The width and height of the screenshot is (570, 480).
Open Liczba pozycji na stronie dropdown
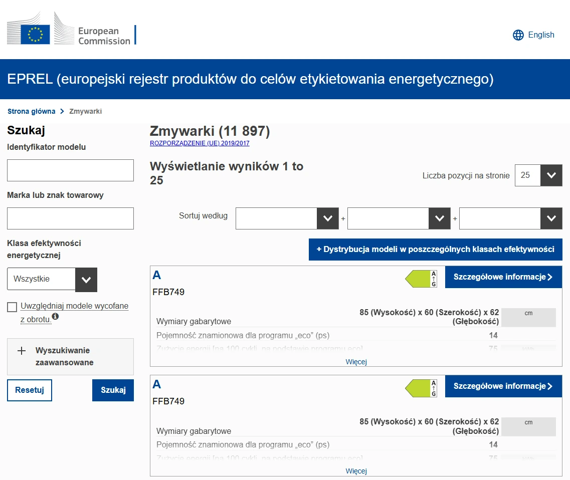[x=538, y=175]
